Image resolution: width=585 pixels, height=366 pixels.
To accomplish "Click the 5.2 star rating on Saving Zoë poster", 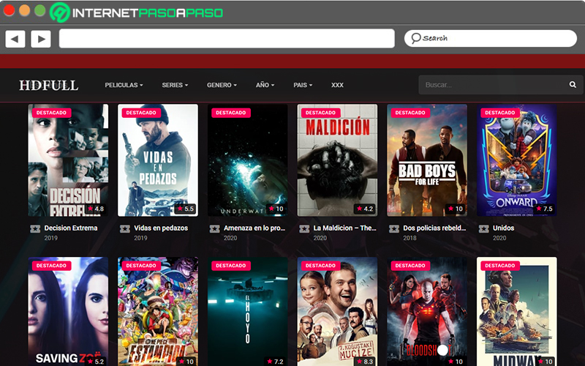I will click(x=96, y=362).
